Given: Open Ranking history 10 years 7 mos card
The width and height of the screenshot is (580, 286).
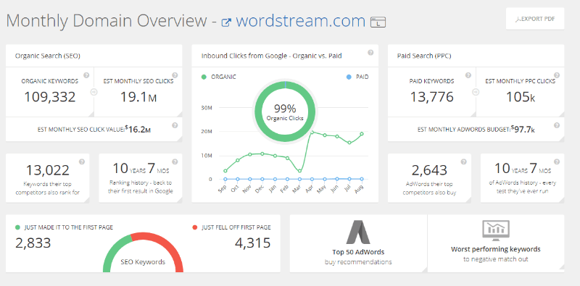Looking at the screenshot, I should pyautogui.click(x=141, y=178).
